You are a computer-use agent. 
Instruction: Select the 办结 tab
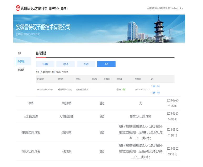(106, 64)
